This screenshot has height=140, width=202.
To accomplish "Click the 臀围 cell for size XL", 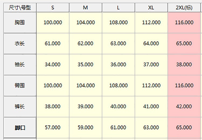I will (151, 86).
